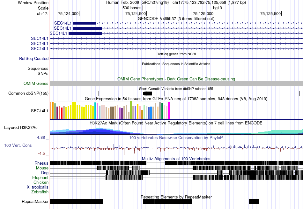
Task: Click the hg19 scale label
Action: pyautogui.click(x=218, y=8)
